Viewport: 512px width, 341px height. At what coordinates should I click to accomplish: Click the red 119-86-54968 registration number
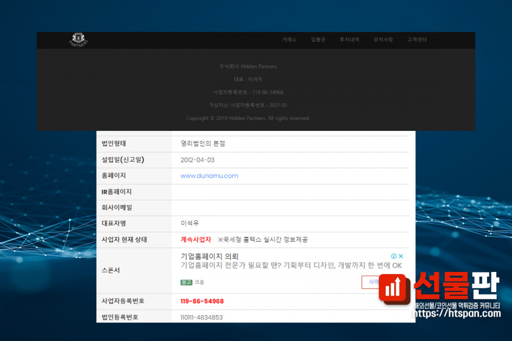click(x=202, y=301)
